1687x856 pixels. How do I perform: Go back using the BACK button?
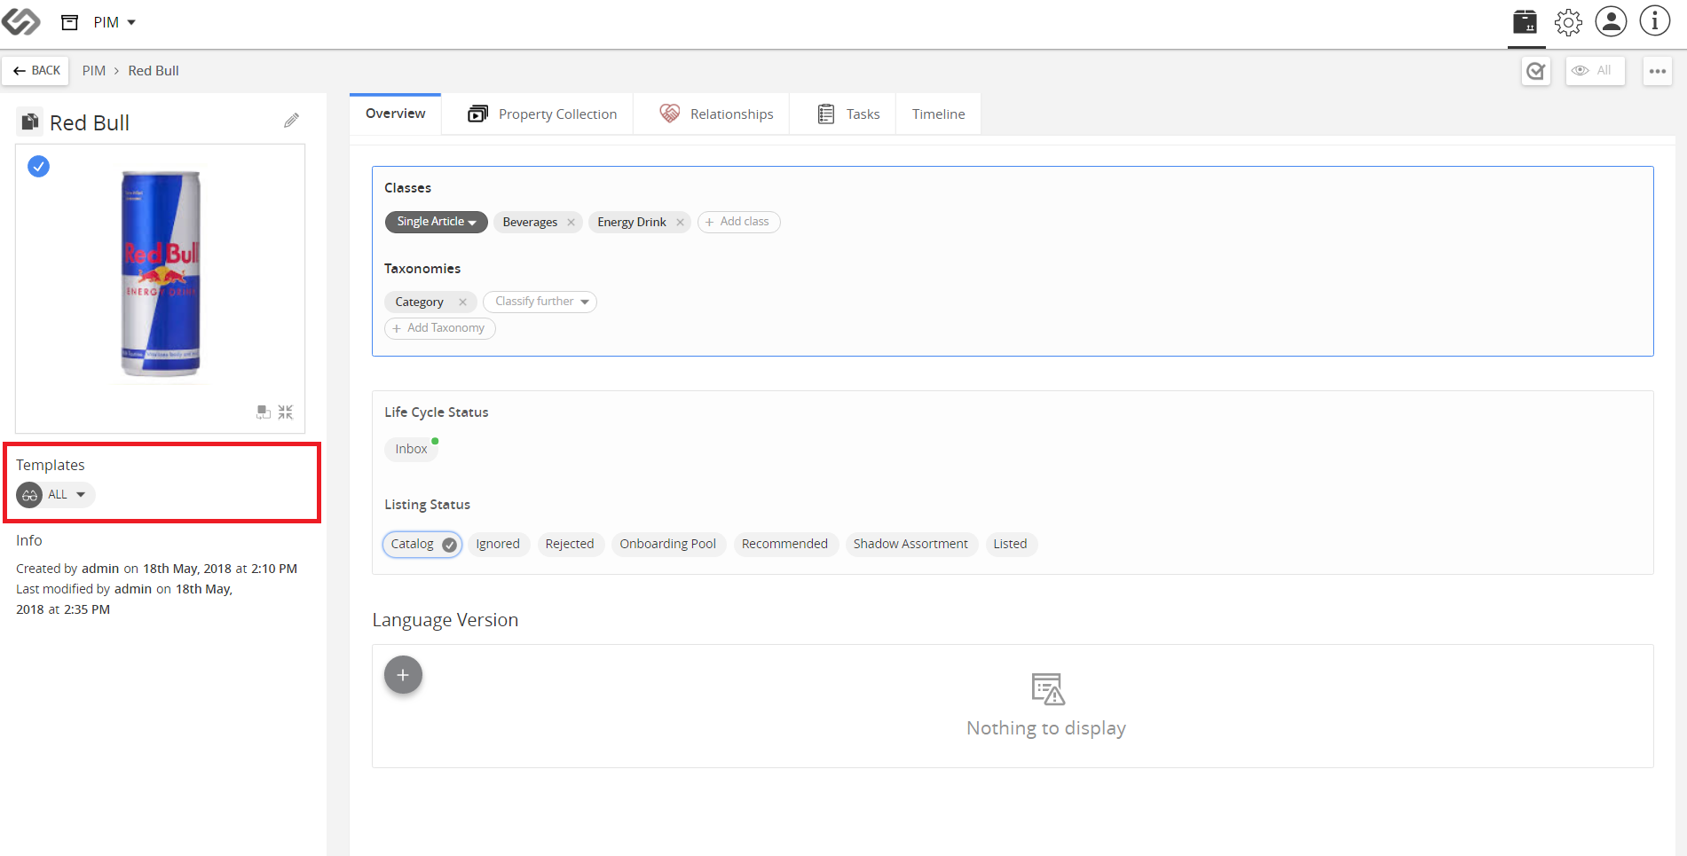[36, 71]
